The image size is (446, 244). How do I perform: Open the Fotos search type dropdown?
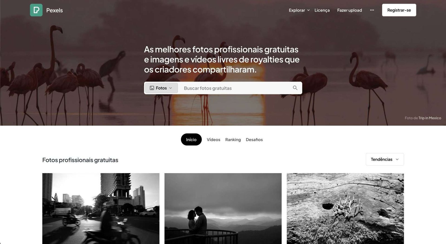pyautogui.click(x=161, y=88)
